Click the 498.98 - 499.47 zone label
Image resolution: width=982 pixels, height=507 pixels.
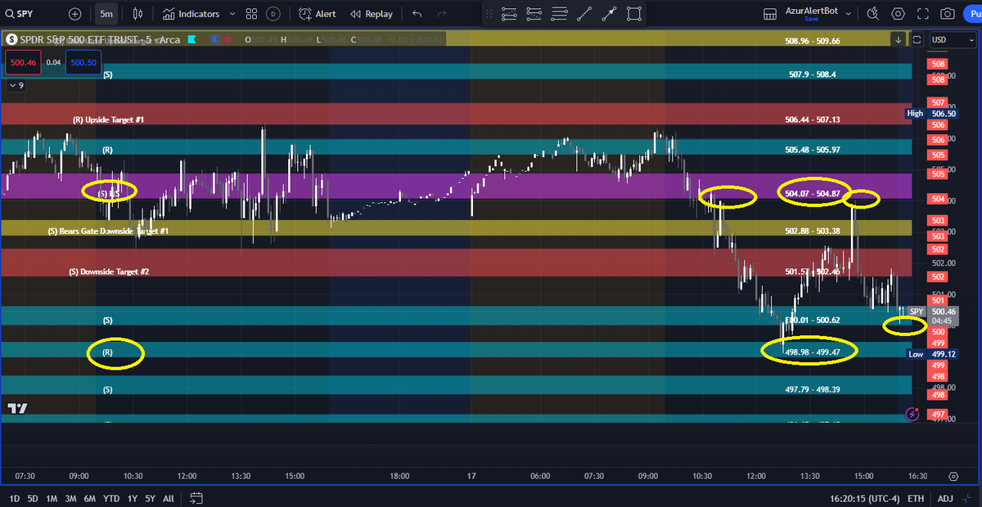pyautogui.click(x=812, y=352)
